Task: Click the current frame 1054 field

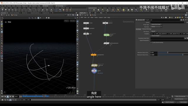Action: (x=16, y=97)
